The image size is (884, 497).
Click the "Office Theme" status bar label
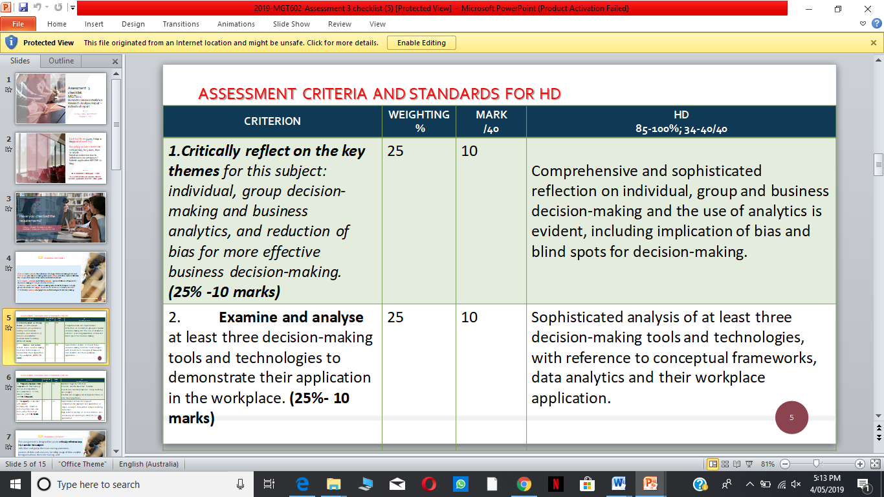[x=81, y=464]
